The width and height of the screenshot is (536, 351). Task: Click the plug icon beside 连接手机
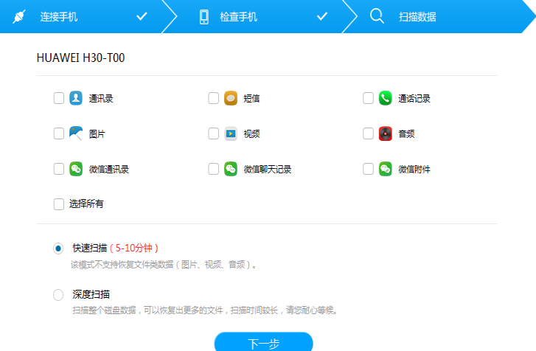coord(19,16)
